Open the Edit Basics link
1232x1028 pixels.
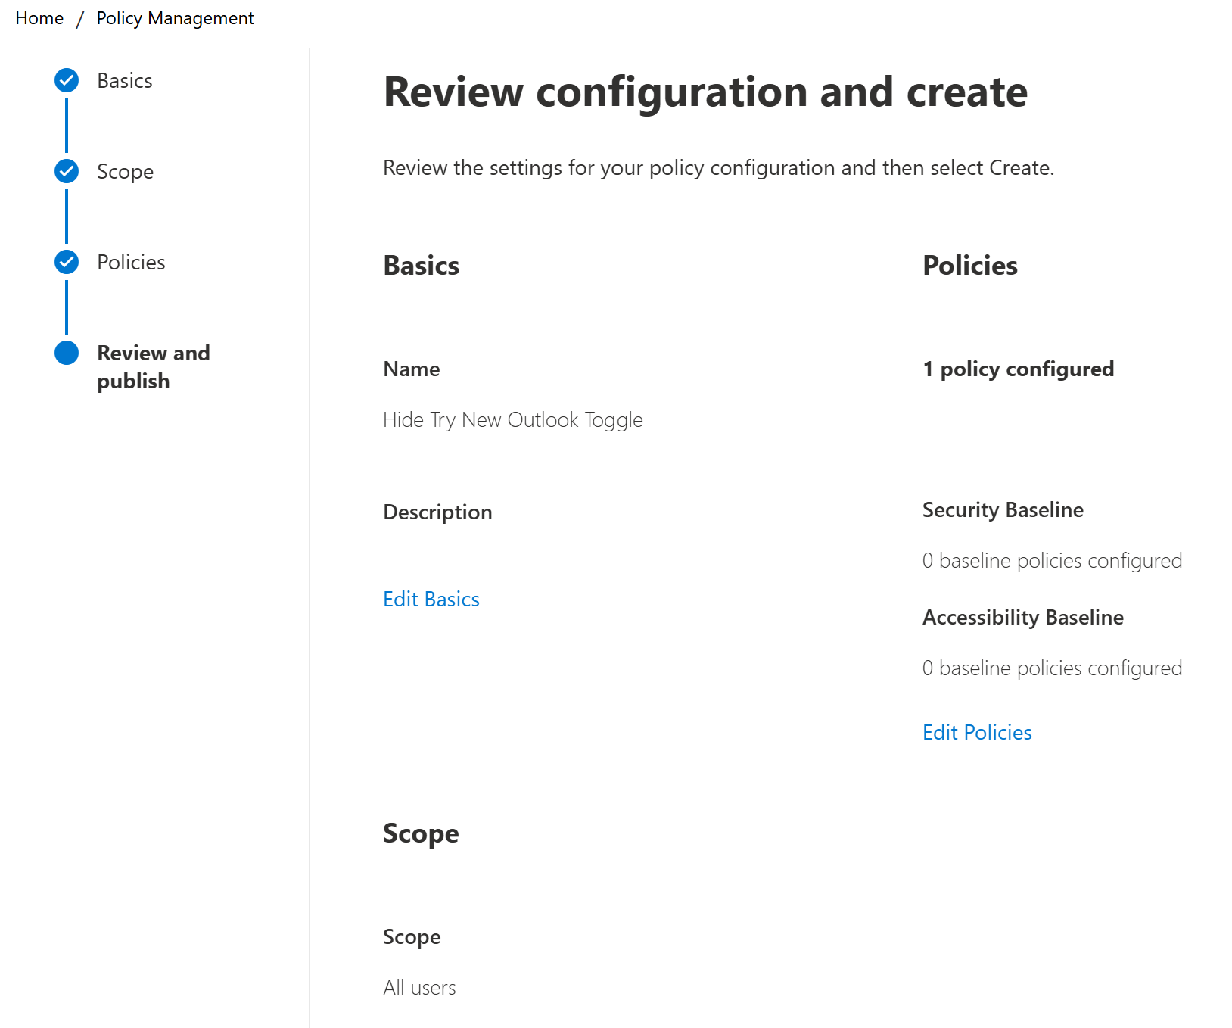point(431,600)
